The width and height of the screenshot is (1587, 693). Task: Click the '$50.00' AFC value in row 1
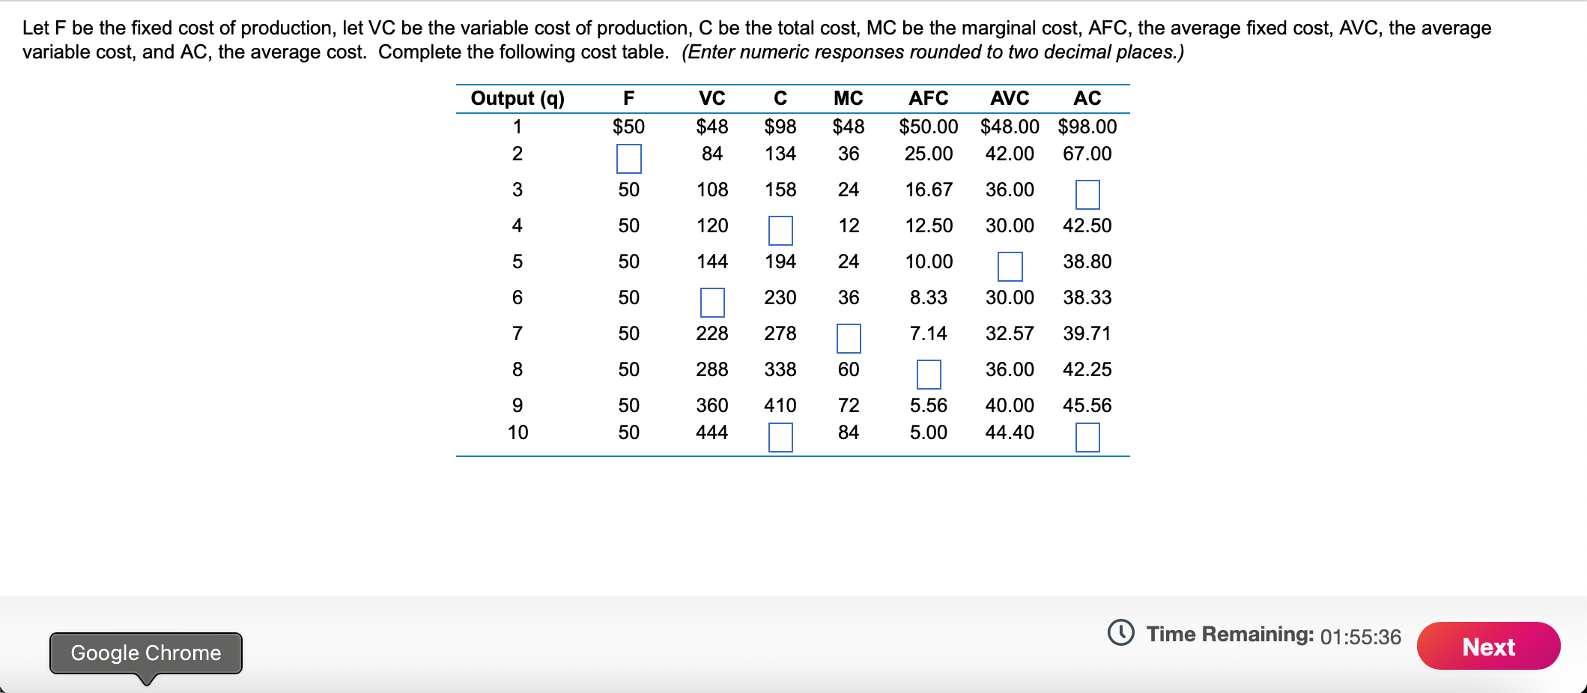[x=929, y=127]
